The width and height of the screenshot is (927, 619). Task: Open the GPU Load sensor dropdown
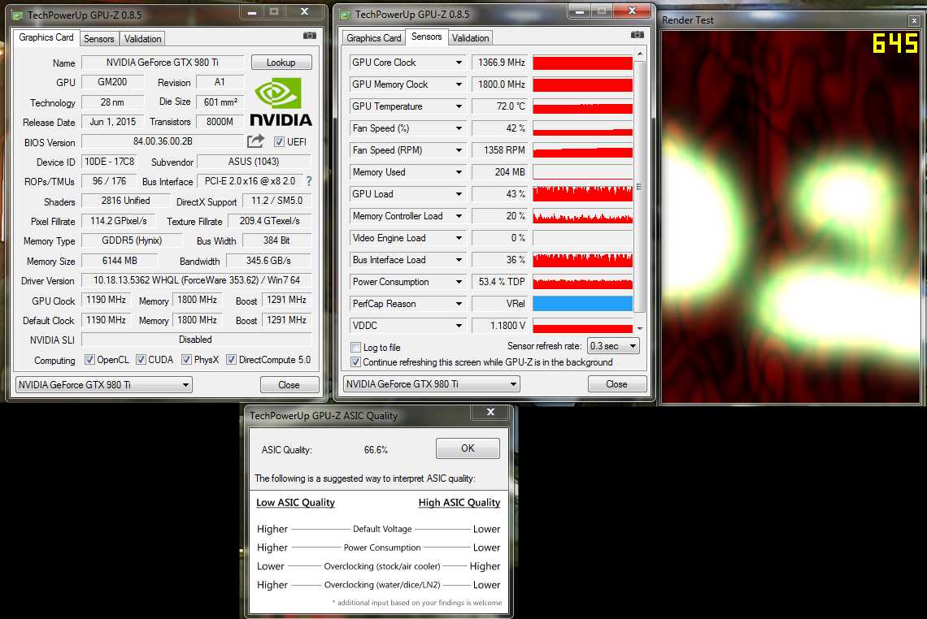point(459,193)
